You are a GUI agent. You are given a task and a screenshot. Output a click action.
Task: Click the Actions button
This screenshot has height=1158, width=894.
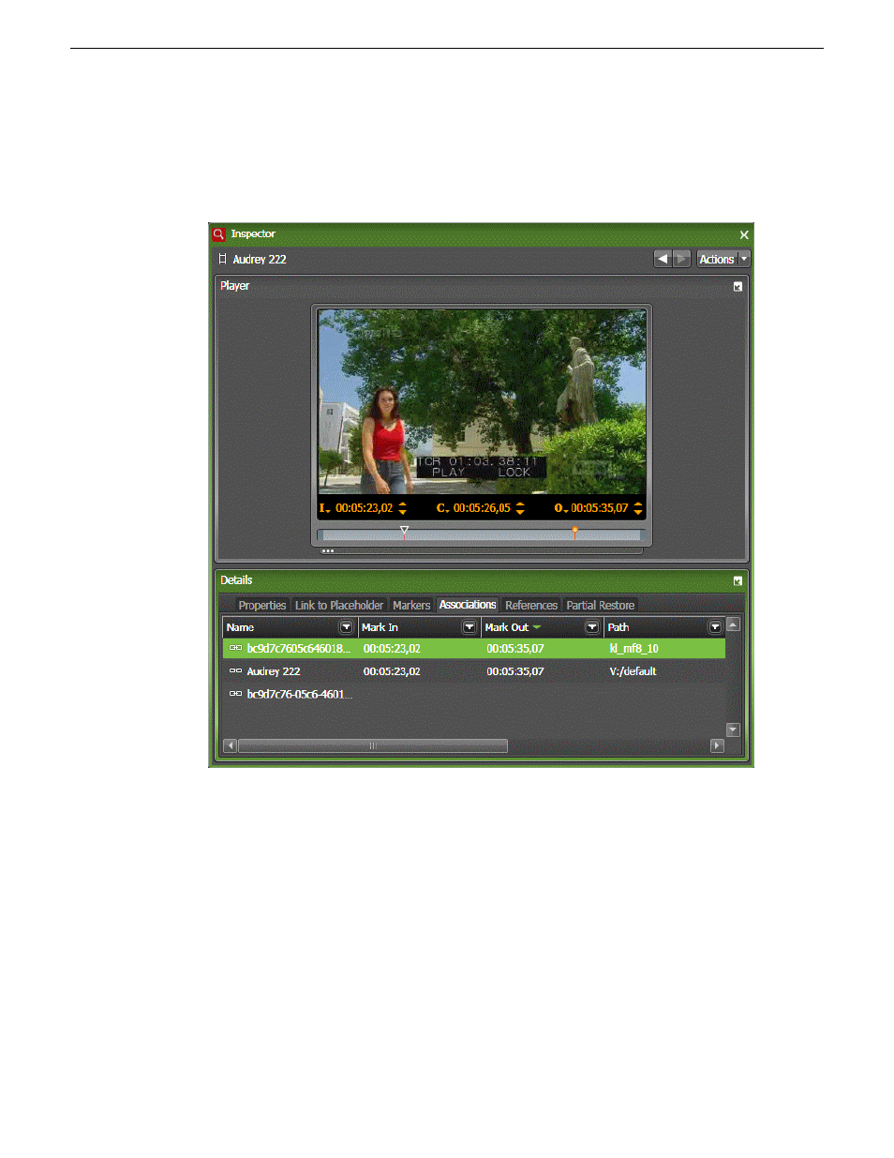pyautogui.click(x=716, y=259)
